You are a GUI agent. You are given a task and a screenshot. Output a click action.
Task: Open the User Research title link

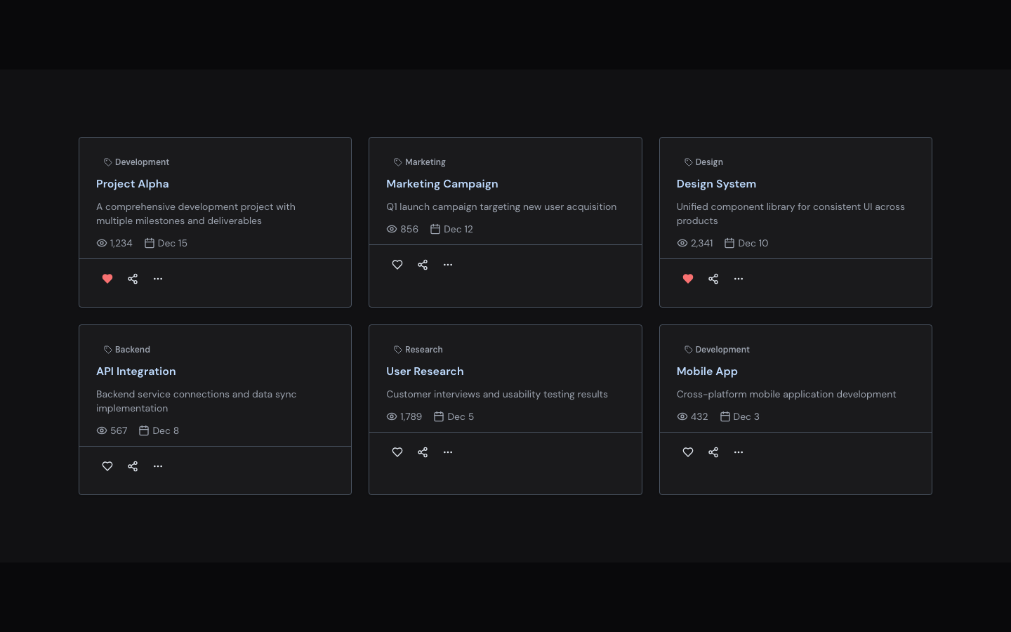425,371
